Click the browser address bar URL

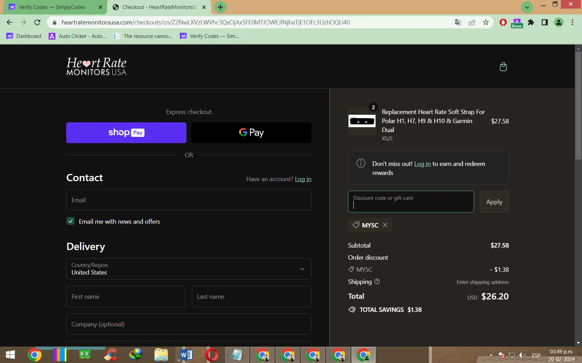(x=206, y=22)
